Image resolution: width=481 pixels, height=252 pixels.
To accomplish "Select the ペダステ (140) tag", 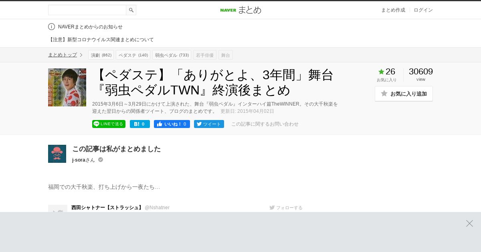I will pyautogui.click(x=133, y=55).
